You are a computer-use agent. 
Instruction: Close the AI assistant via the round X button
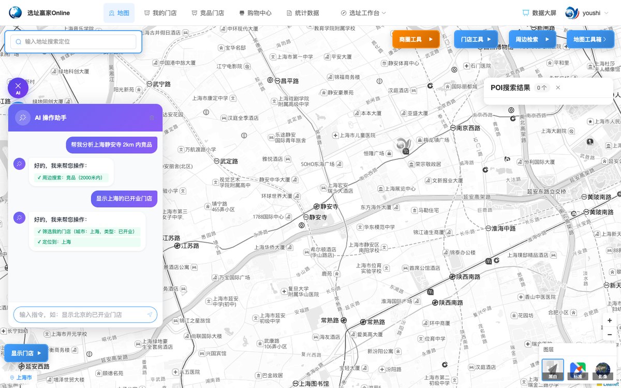18,88
